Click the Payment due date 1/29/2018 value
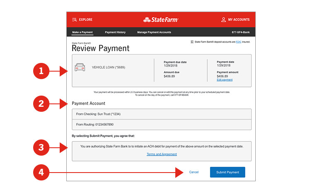Screen dimensions: 322x192 [170, 66]
